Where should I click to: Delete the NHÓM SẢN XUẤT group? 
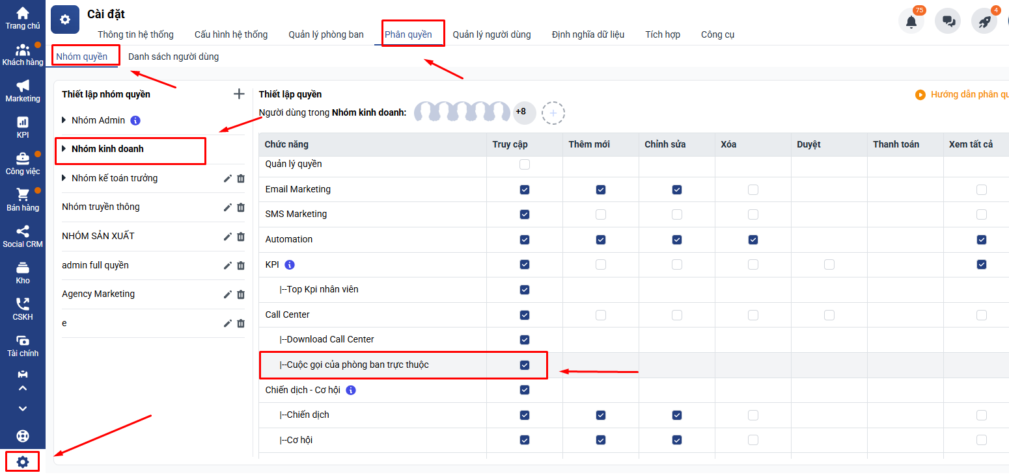(x=241, y=237)
